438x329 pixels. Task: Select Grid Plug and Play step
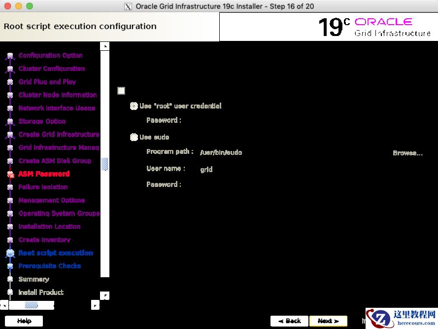[x=47, y=82]
